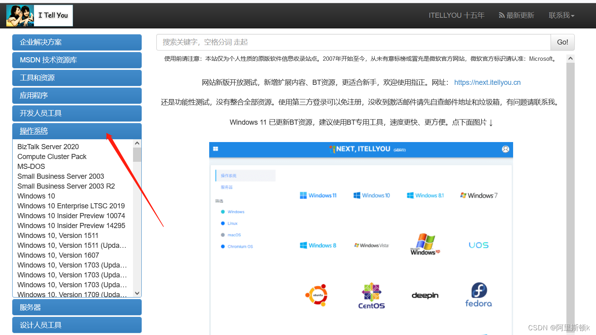Select Small Business Server 2003 R2
596x335 pixels.
(x=66, y=186)
